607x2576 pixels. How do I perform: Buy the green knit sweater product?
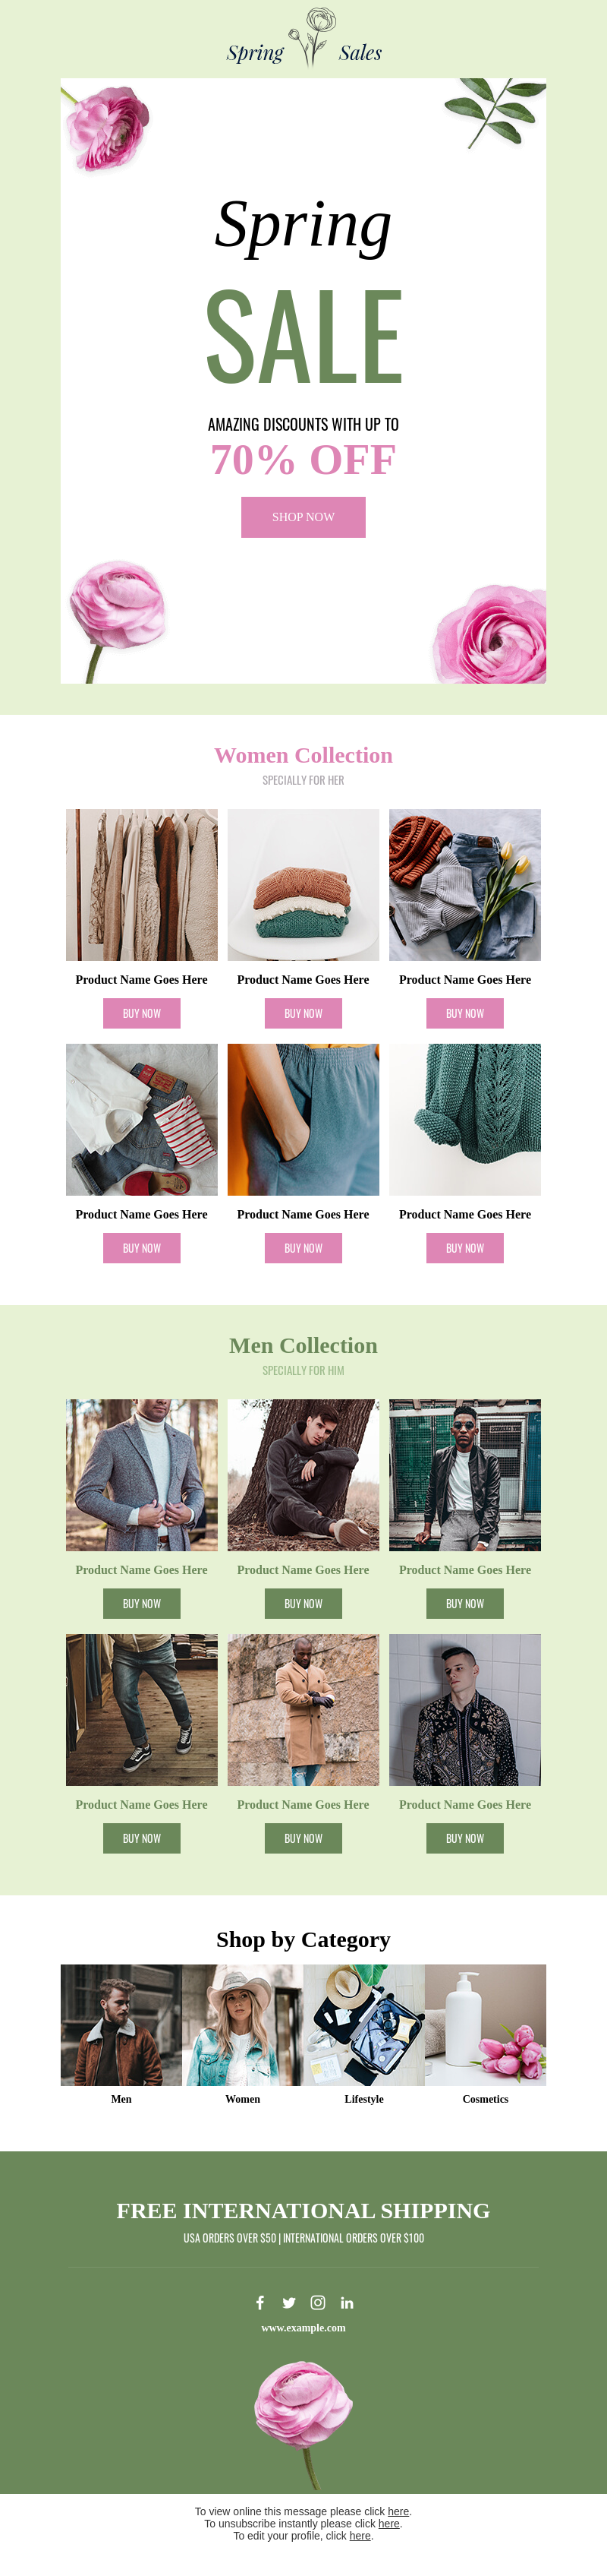point(465,1248)
